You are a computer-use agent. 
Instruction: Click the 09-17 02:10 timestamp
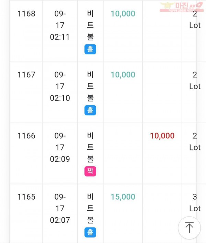[60, 86]
